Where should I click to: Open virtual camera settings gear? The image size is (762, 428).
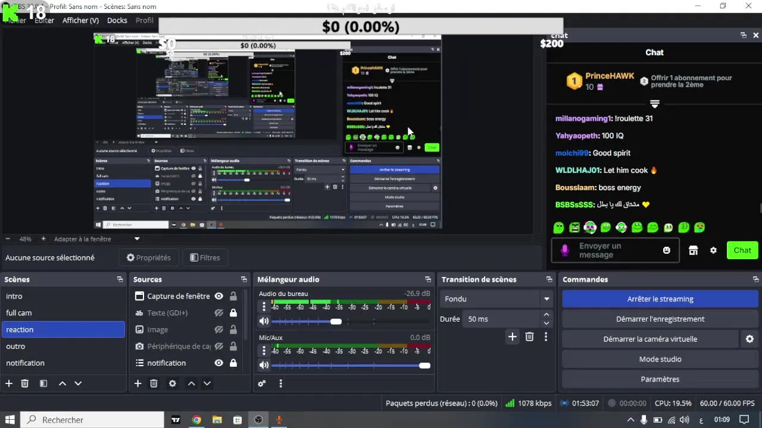pyautogui.click(x=749, y=339)
